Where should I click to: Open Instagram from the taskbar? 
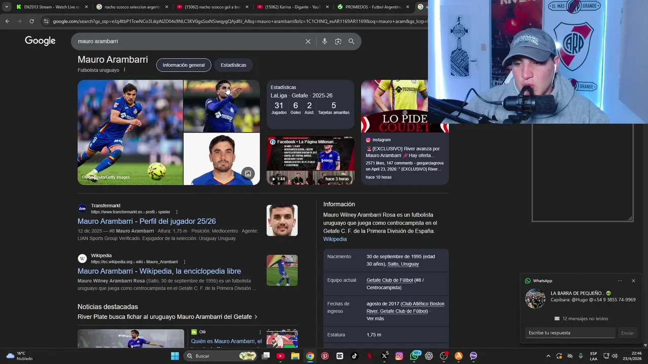399,356
